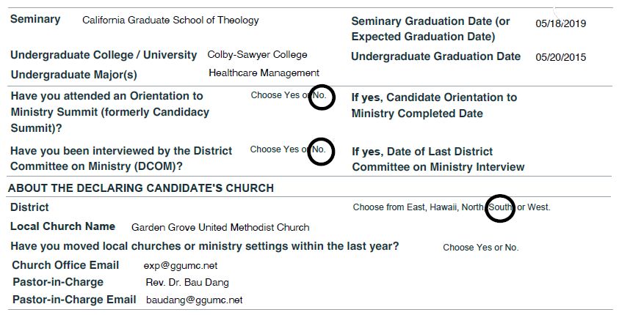Click the pastor email baudang@ggumc.net
Image resolution: width=619 pixels, height=315 pixels.
195,300
